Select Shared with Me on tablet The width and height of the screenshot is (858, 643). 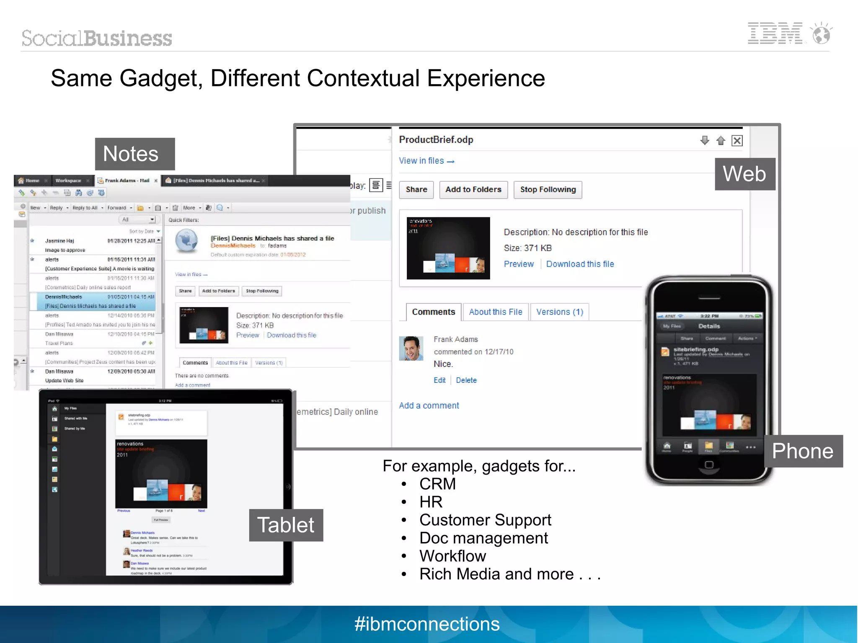click(x=76, y=418)
